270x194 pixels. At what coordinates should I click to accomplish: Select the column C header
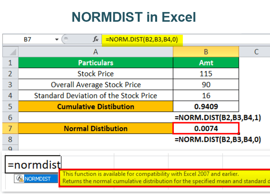(x=256, y=52)
